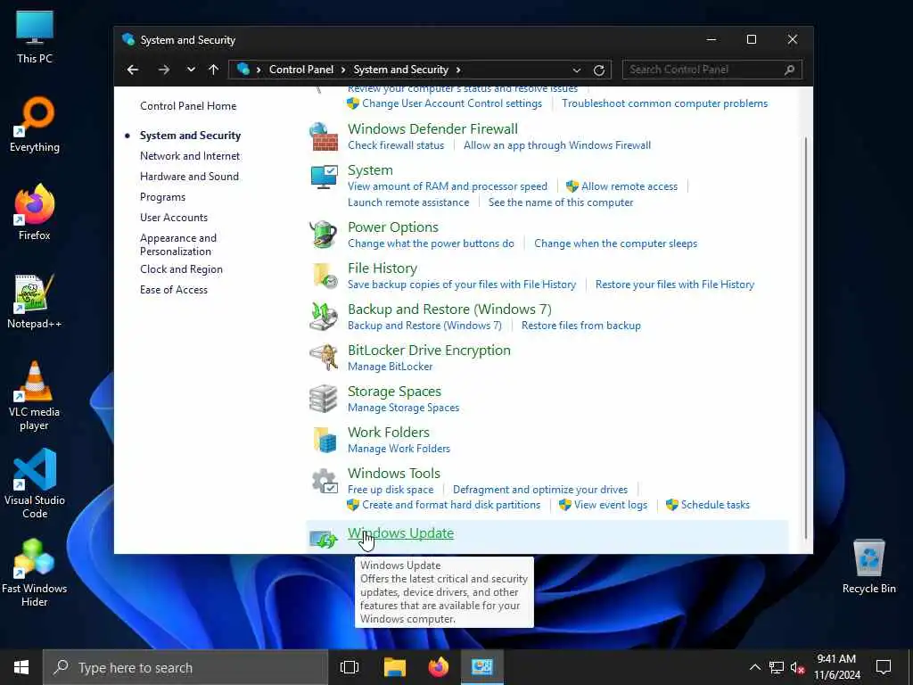Click Defragment and optimize your drives
This screenshot has height=685, width=913.
[x=540, y=490]
